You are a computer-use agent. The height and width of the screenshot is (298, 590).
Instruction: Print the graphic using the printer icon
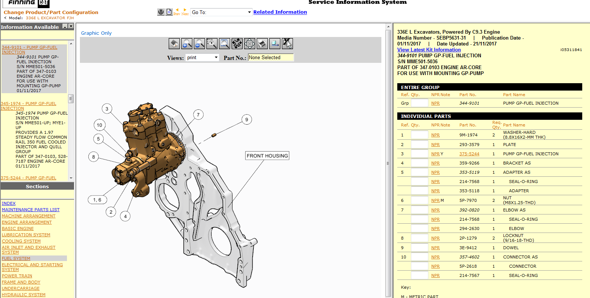point(262,44)
